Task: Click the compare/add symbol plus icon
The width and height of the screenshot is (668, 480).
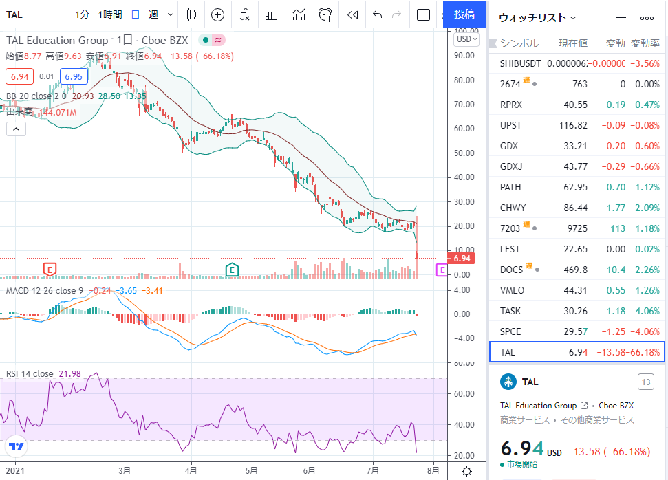Action: [x=217, y=15]
